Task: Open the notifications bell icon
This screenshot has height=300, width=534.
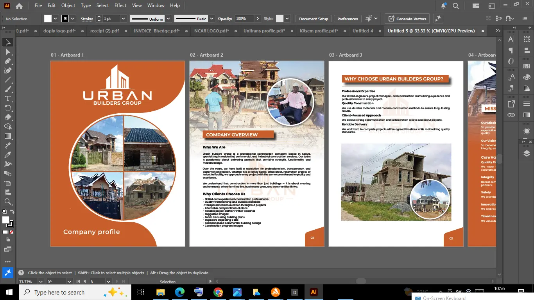Action: (x=443, y=6)
